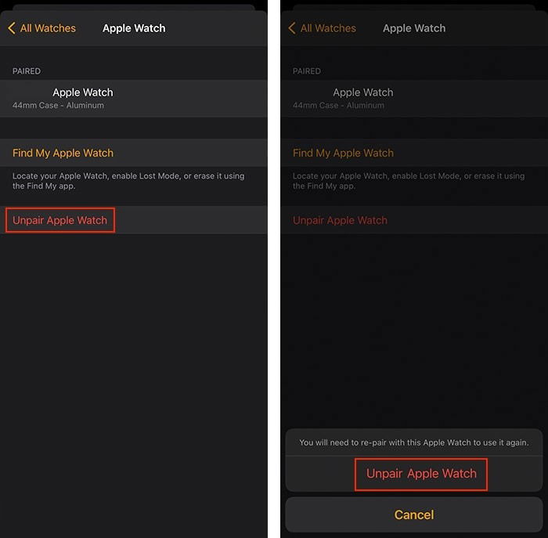Tap 'PAIRED' section header in the left screen
Image resolution: width=548 pixels, height=538 pixels.
(27, 71)
